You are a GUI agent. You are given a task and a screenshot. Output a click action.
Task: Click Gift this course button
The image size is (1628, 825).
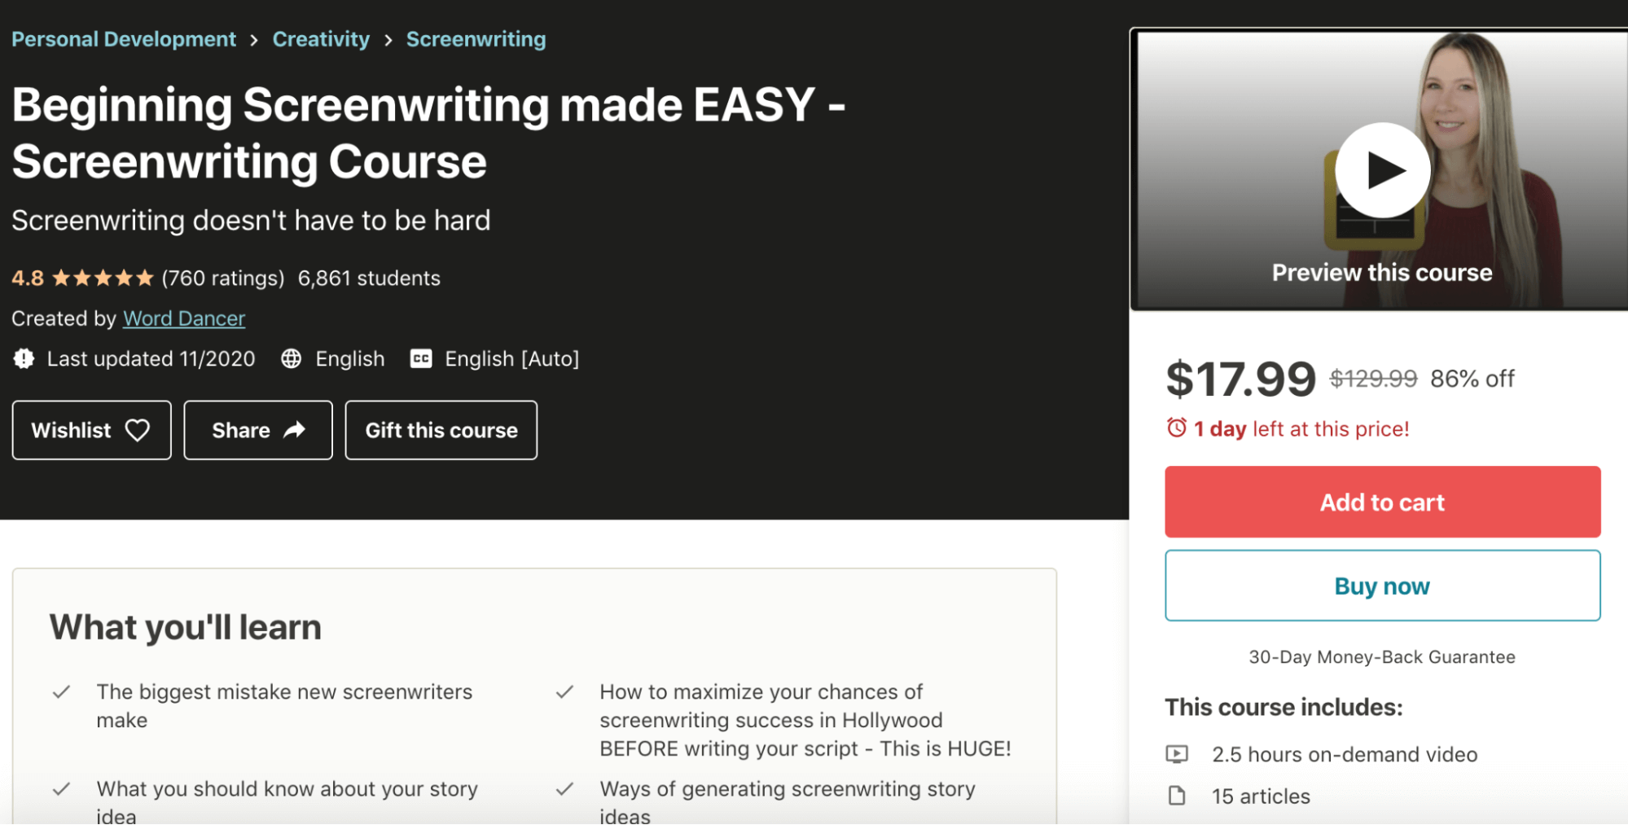pos(441,430)
